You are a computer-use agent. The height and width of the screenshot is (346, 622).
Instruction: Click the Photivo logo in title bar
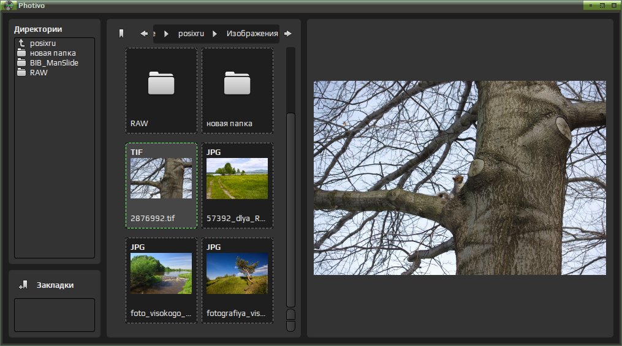[x=9, y=6]
